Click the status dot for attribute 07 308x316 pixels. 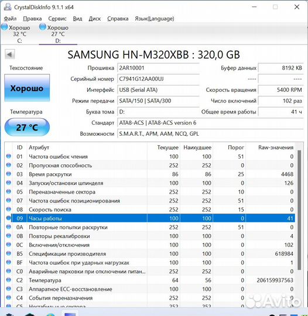point(8,200)
